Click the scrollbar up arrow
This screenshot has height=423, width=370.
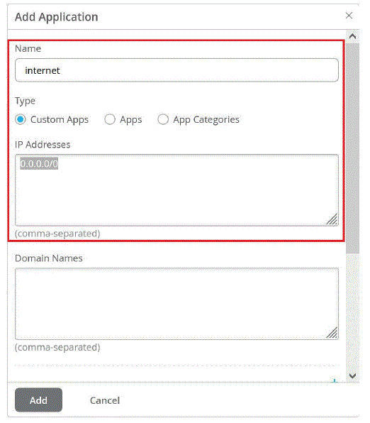[352, 36]
